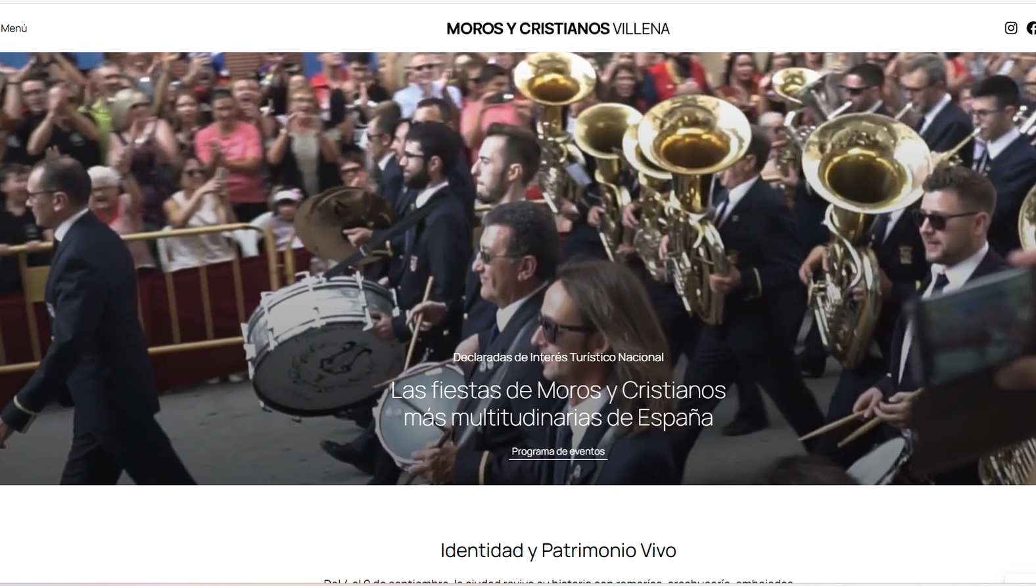Screen dimensions: 1036x586
Task: Click the Moros y Cristianos Villena logo
Action: (x=557, y=29)
